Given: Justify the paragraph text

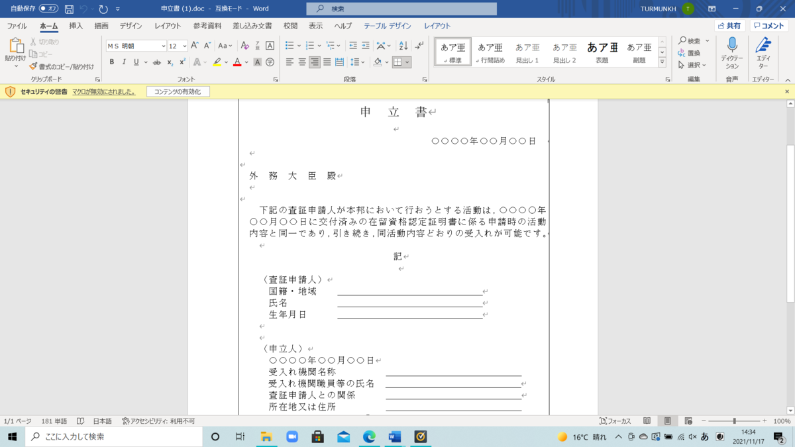Looking at the screenshot, I should coord(327,62).
